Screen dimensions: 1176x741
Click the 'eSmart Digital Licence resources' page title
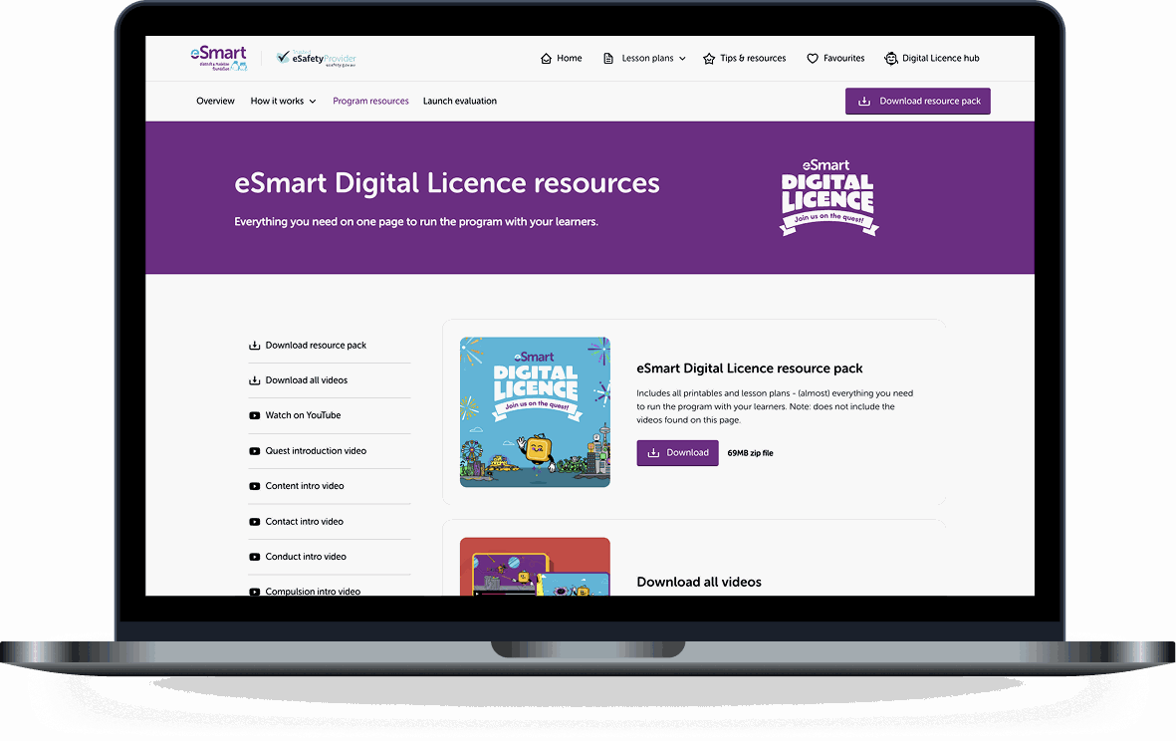[447, 183]
